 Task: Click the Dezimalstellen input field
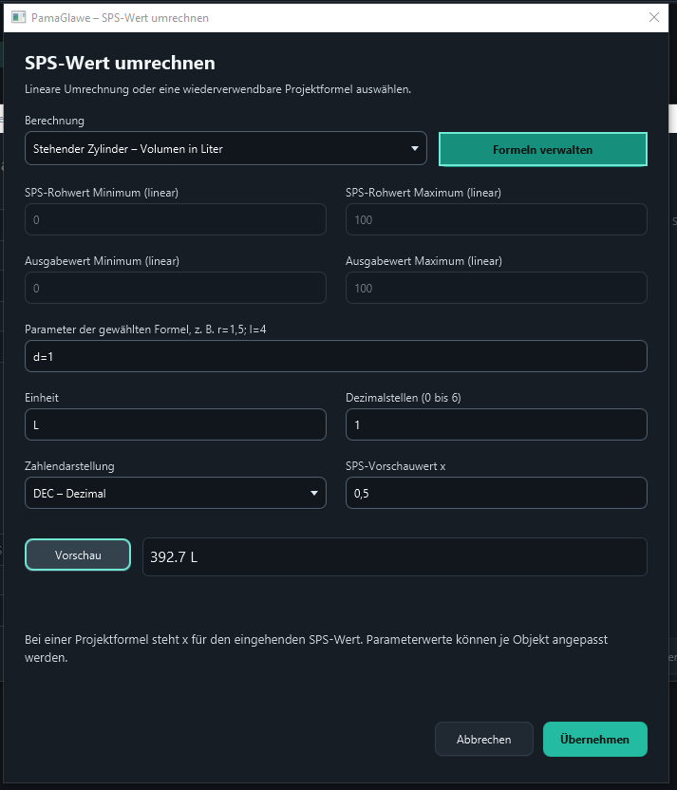[x=497, y=424]
